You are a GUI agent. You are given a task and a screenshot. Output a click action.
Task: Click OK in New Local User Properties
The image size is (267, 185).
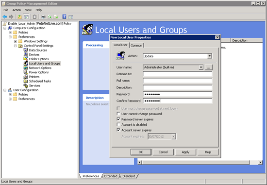(x=141, y=152)
